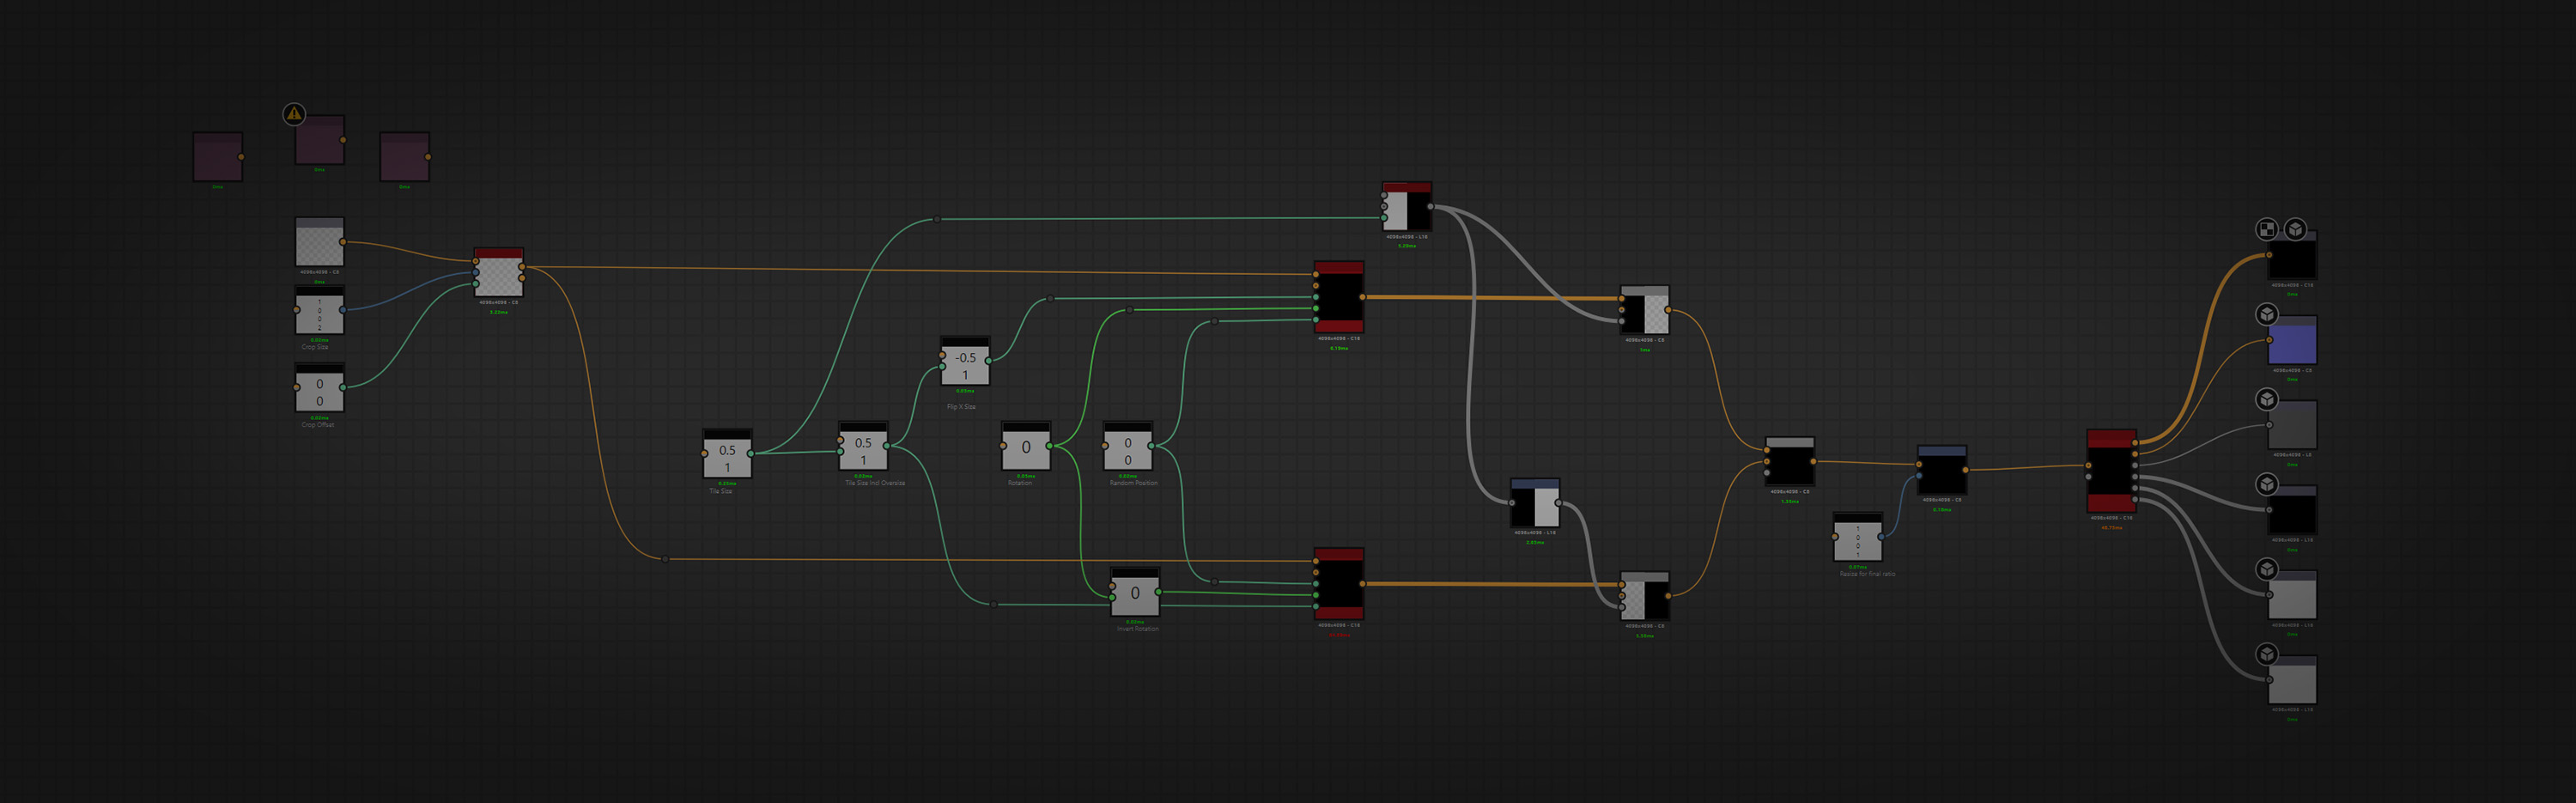Click the cube badge on the purple output node
Viewport: 2576px width, 803px height.
tap(2267, 314)
